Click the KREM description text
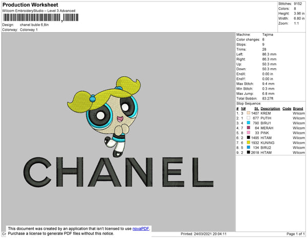307x238 pixels. click(x=266, y=113)
